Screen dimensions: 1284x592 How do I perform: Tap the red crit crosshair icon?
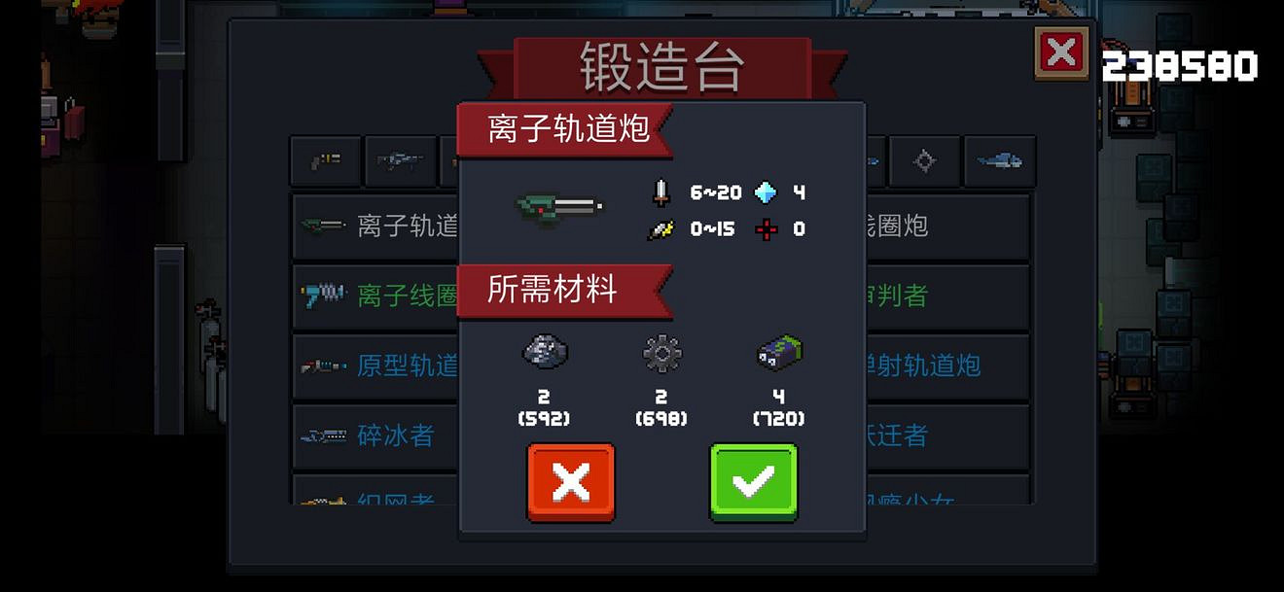pyautogui.click(x=767, y=229)
